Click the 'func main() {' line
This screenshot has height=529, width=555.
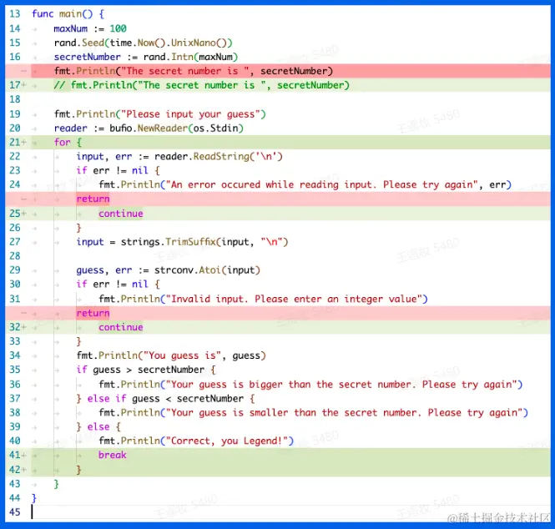click(x=68, y=14)
